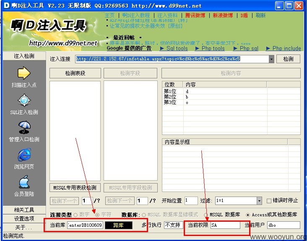Choose MSSQL 数据库显错模式 radio option
The width and height of the screenshot is (307, 241).
[144, 215]
